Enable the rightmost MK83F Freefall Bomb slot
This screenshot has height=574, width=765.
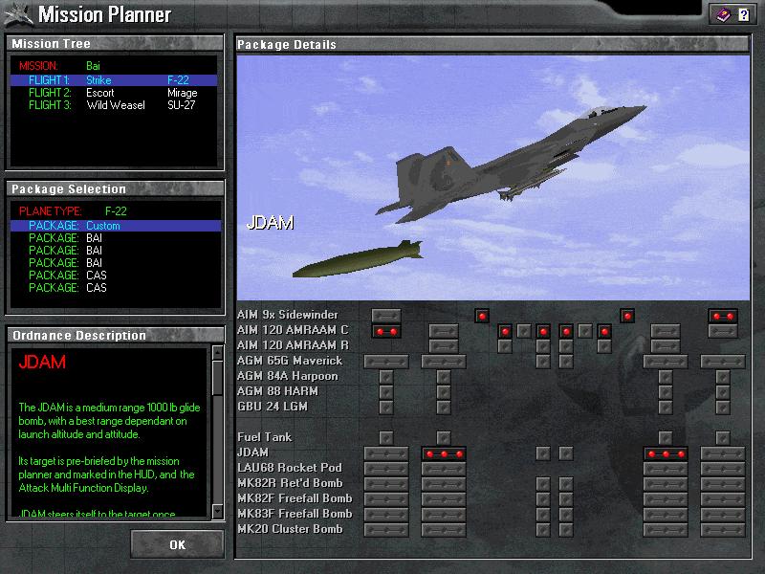[723, 515]
